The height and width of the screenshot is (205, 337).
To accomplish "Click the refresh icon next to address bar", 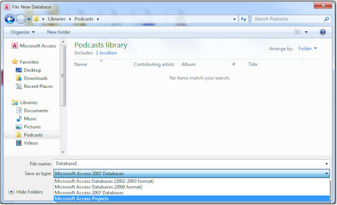I will 243,19.
